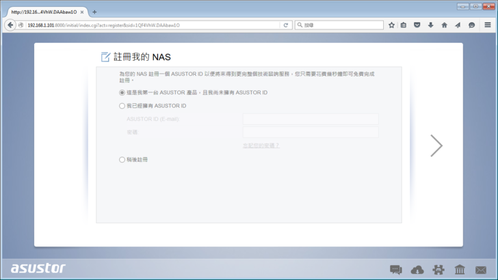Click the cloud download icon
The image size is (498, 280).
(417, 270)
